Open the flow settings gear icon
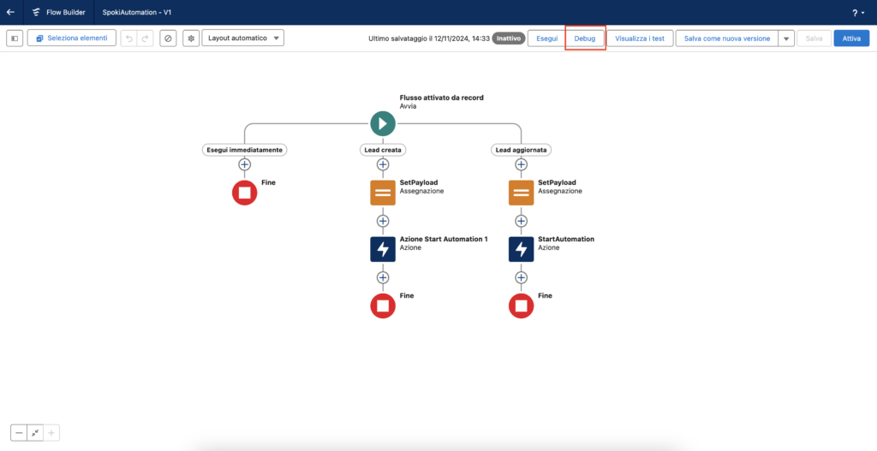Screen dimensions: 877x451 tap(190, 39)
